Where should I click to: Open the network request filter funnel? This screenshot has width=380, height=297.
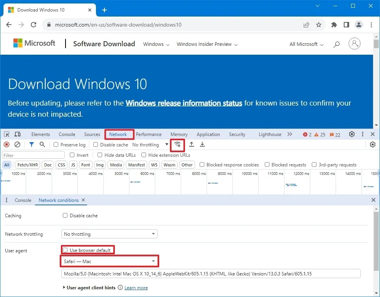pyautogui.click(x=31, y=144)
